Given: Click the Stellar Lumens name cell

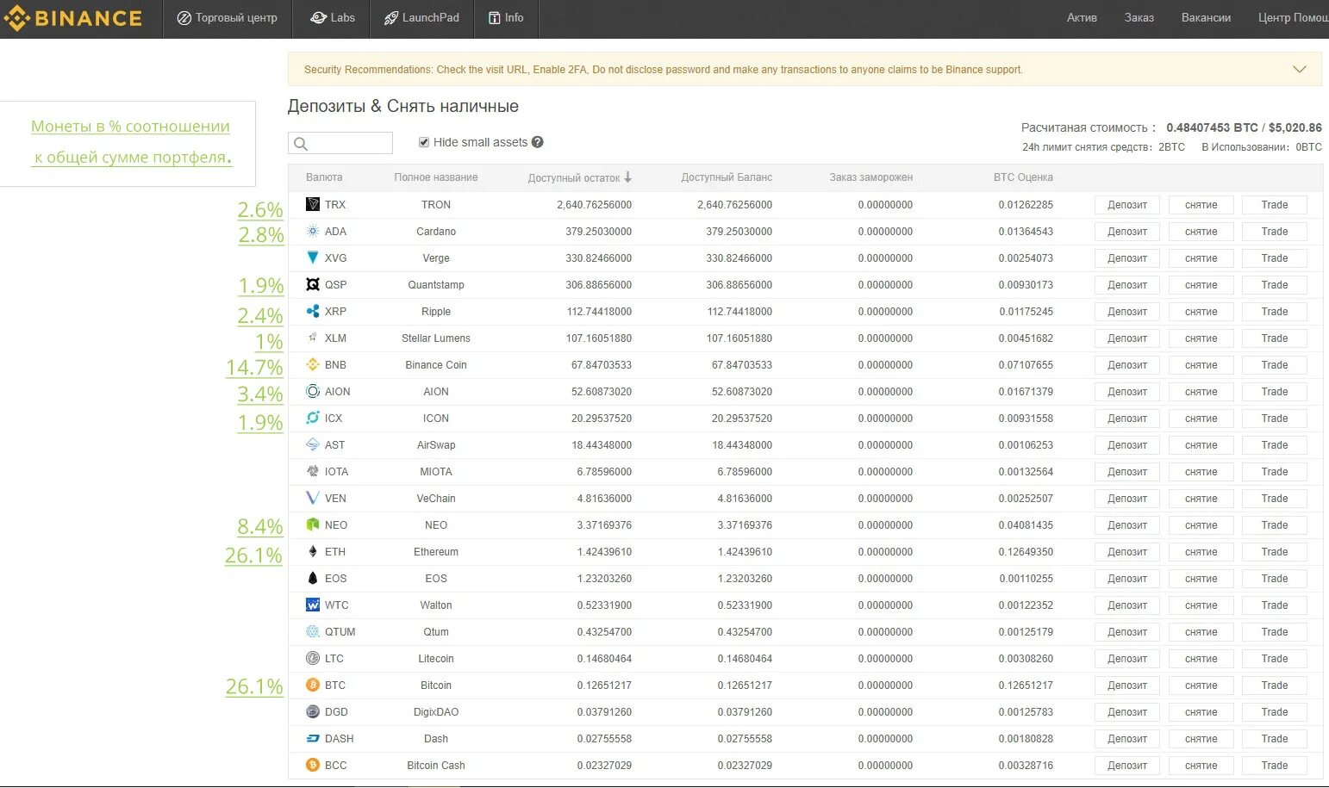Looking at the screenshot, I should pos(436,338).
